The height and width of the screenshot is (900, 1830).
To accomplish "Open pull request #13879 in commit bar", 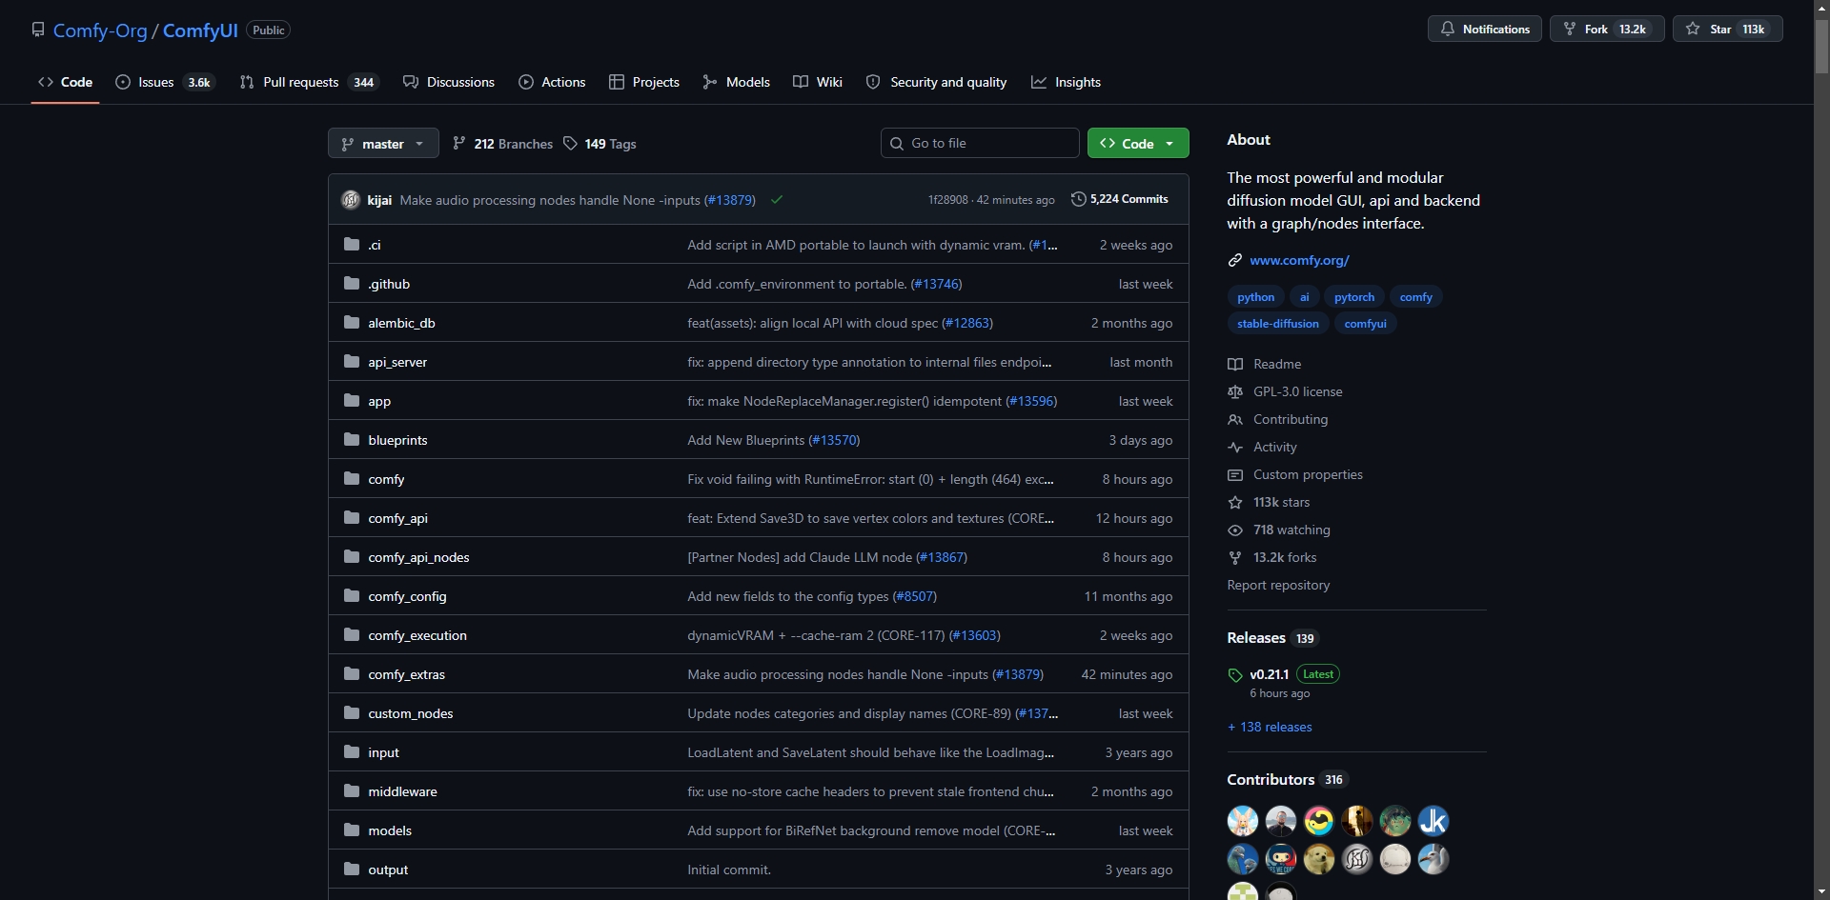I will click(729, 200).
